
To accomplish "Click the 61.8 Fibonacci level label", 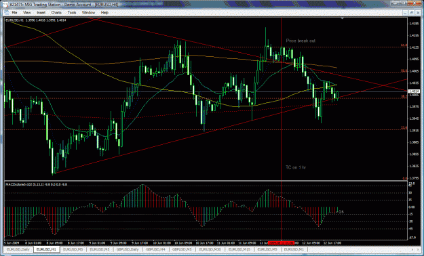I will click(x=404, y=45).
